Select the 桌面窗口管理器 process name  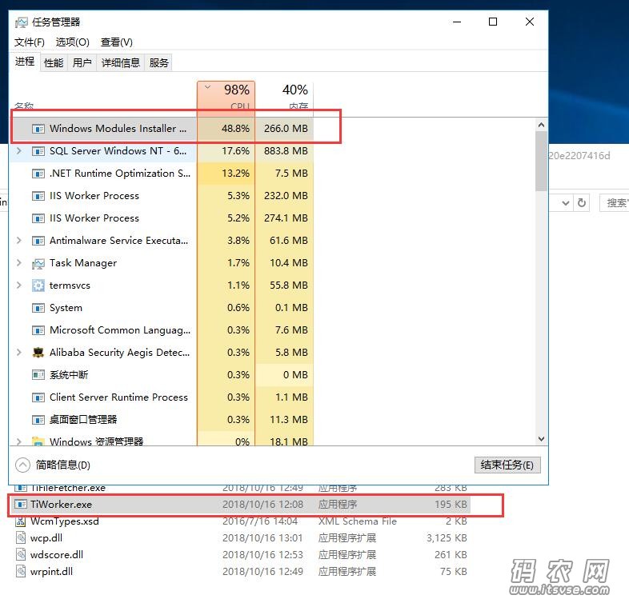(x=83, y=420)
